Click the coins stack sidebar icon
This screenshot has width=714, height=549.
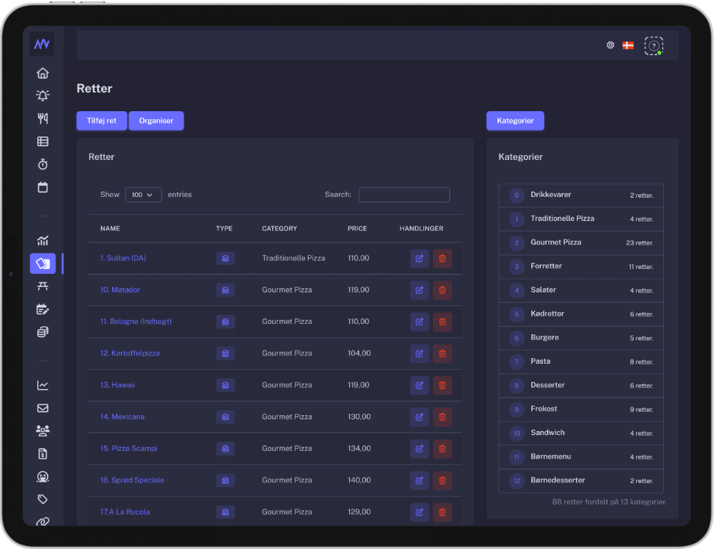(43, 331)
